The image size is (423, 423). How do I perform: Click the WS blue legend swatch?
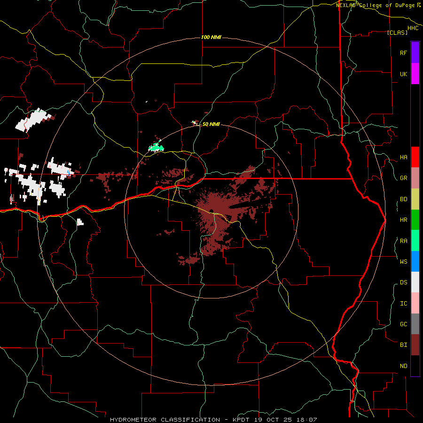point(415,261)
